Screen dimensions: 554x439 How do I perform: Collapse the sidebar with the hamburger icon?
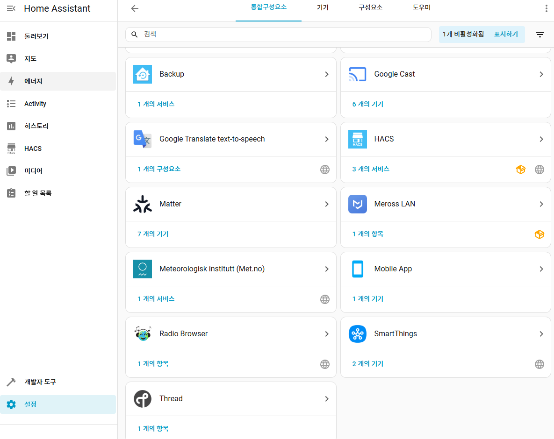point(11,8)
